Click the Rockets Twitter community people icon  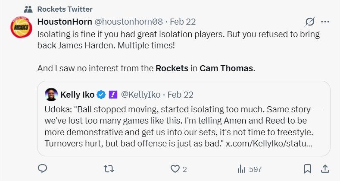click(x=28, y=9)
